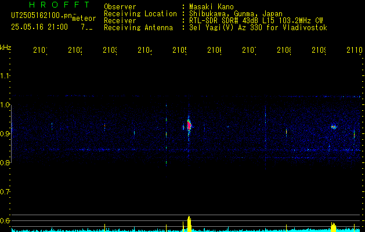
Task: Select the 3el Yagi(V) Az 330 antenna text
Action: click(258, 28)
